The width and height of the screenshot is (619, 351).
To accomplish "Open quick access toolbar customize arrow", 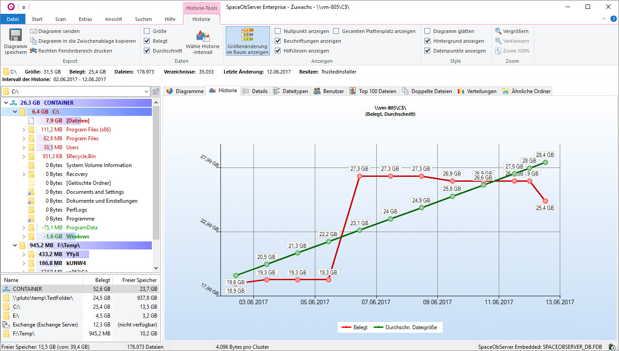I will pos(24,7).
